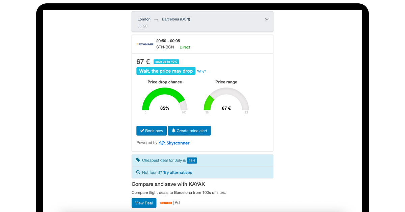405x212 pixels.
Task: Click the green Direct label
Action: click(x=185, y=47)
